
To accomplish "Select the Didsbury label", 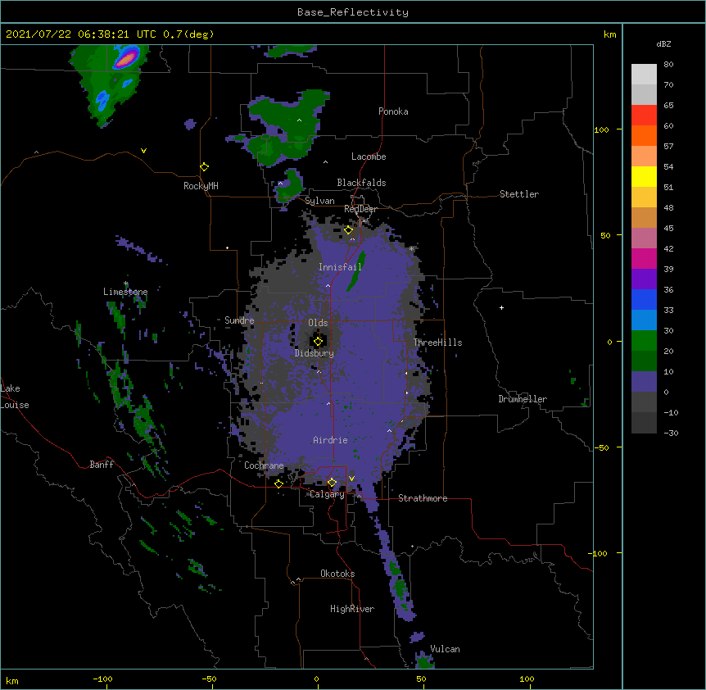I will pos(315,353).
